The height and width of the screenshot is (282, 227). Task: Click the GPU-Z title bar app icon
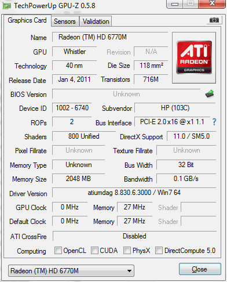(x=6, y=6)
